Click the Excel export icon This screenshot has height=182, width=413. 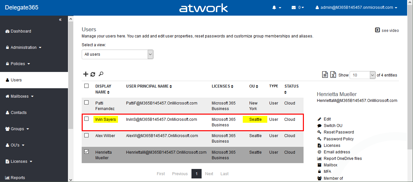click(333, 75)
